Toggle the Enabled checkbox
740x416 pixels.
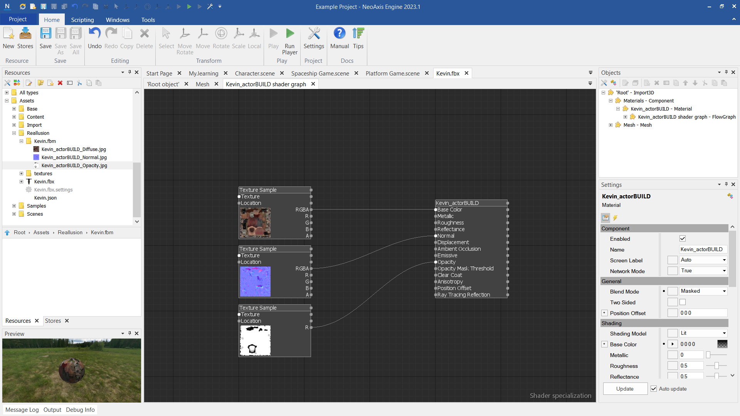(x=683, y=239)
